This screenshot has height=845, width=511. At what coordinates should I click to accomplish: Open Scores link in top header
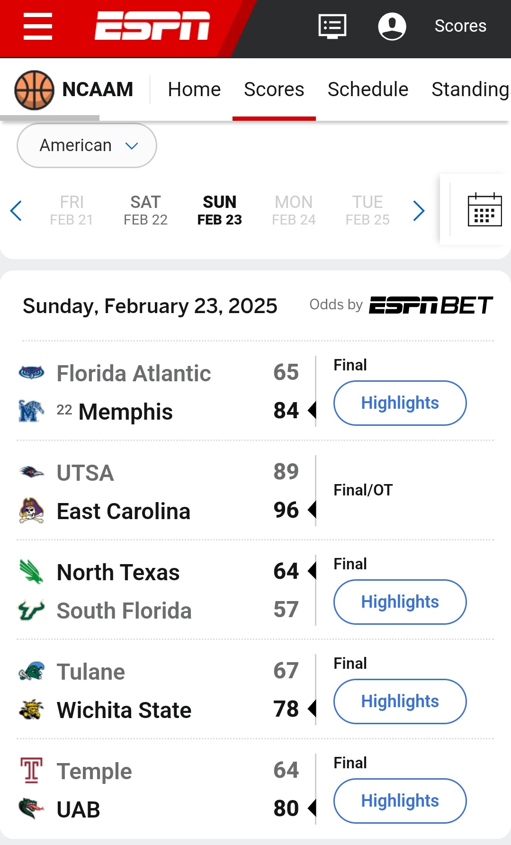(460, 26)
